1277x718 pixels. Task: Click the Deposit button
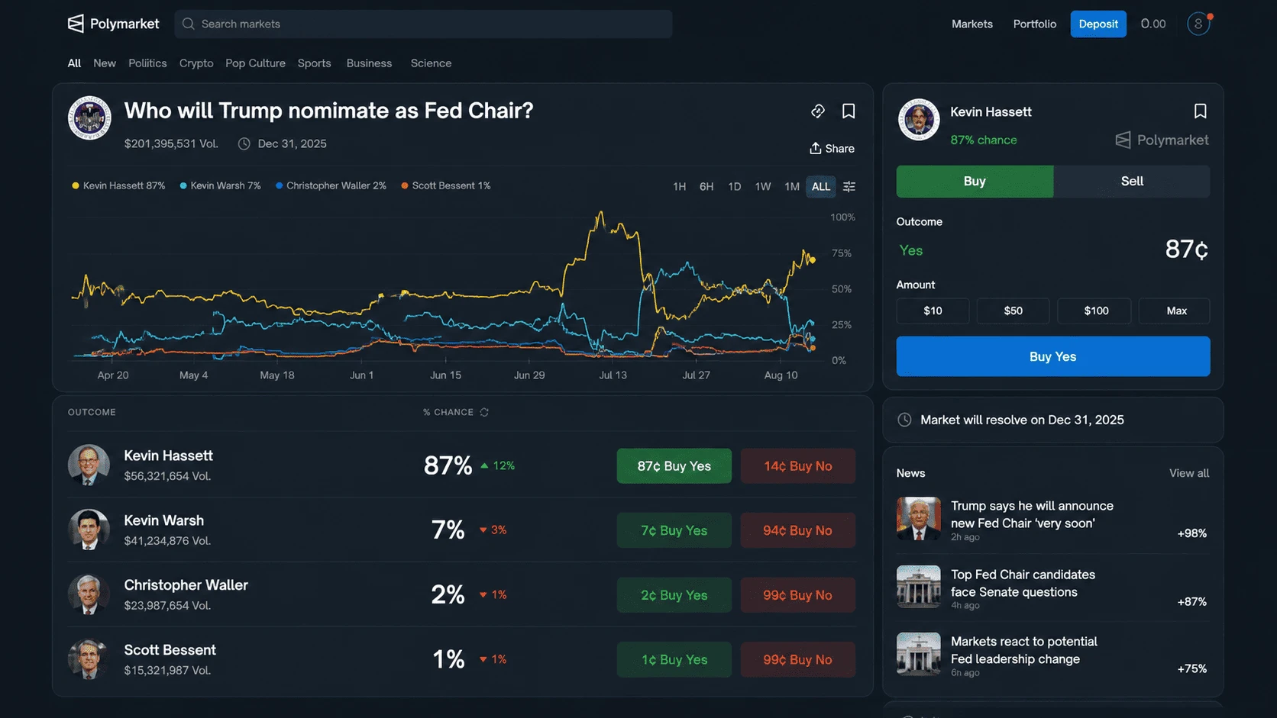pos(1098,24)
